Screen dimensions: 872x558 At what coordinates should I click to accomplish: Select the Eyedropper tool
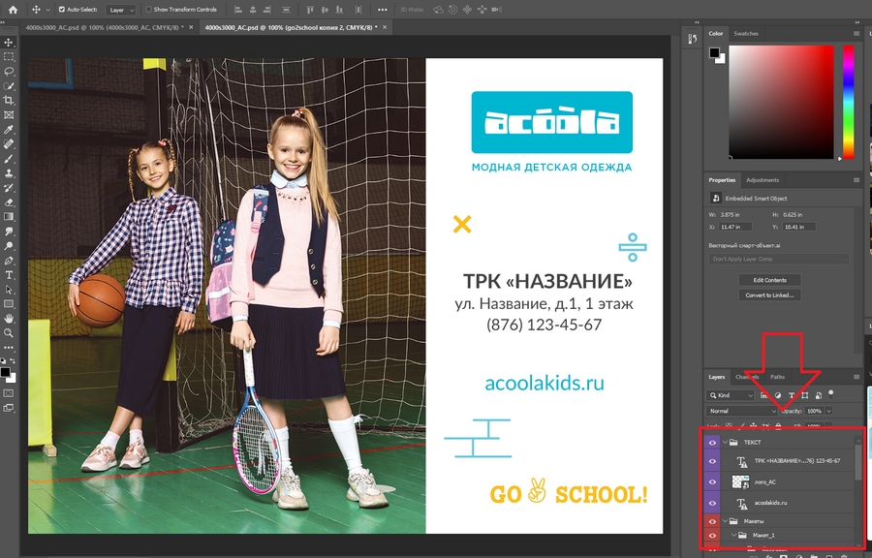tap(9, 130)
